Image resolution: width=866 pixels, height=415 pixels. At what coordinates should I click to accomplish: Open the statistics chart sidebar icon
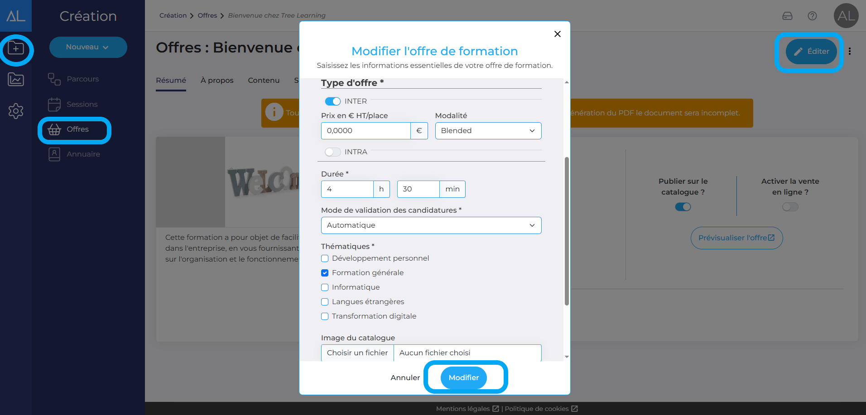[16, 80]
